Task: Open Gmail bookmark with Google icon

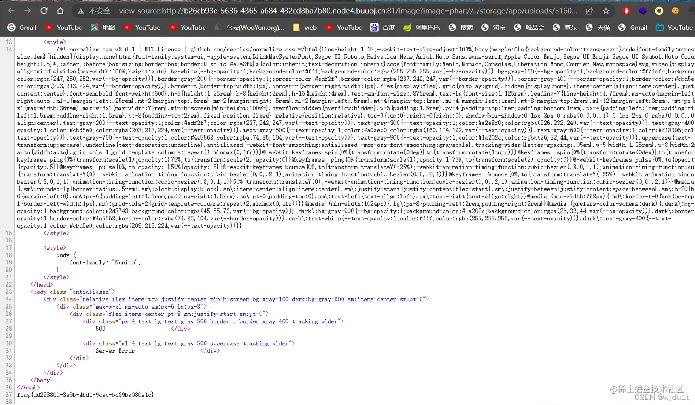Action: (22, 28)
